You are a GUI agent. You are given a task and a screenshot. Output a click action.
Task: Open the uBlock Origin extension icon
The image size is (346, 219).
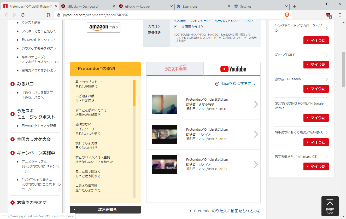click(329, 15)
